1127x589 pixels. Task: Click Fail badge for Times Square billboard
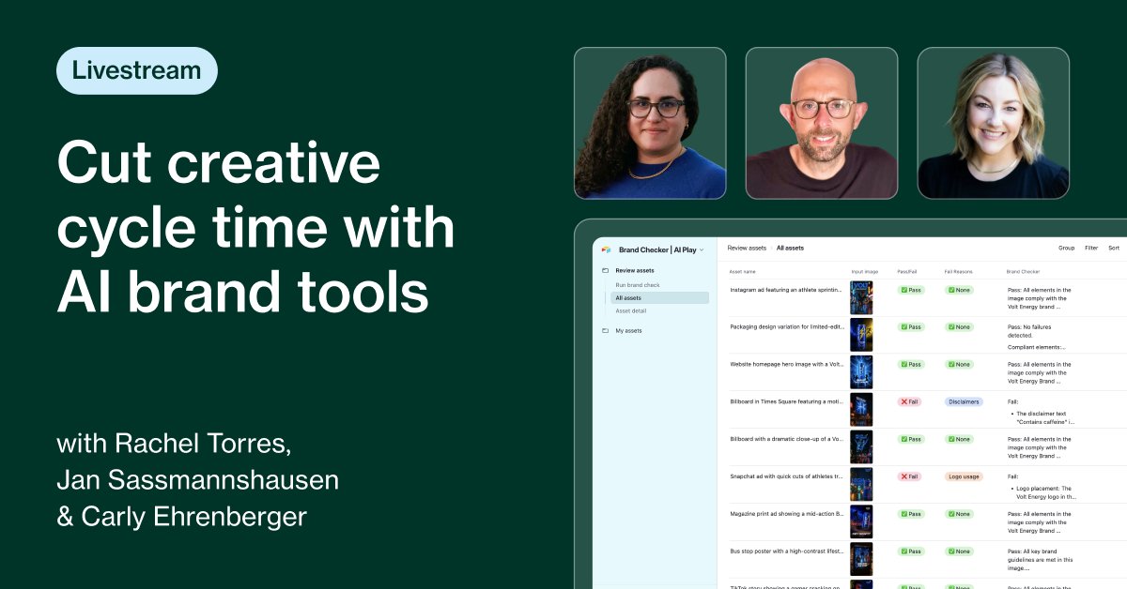coord(910,401)
